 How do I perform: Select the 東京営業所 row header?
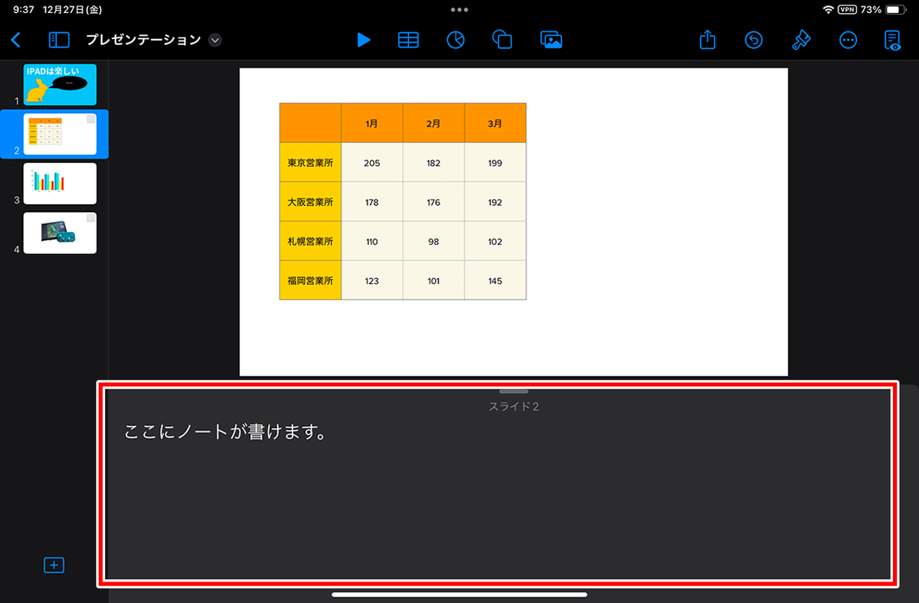310,163
